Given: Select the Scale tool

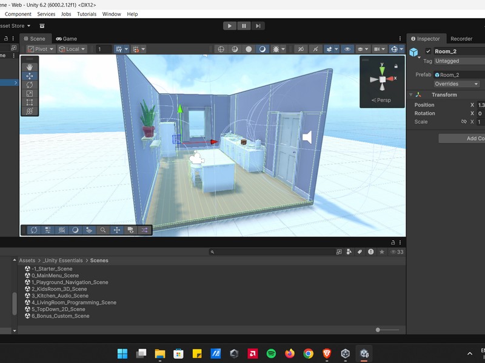Looking at the screenshot, I should (x=30, y=94).
